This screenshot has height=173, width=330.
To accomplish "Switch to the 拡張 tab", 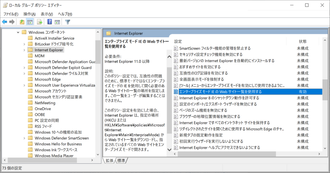I will click(x=109, y=160).
